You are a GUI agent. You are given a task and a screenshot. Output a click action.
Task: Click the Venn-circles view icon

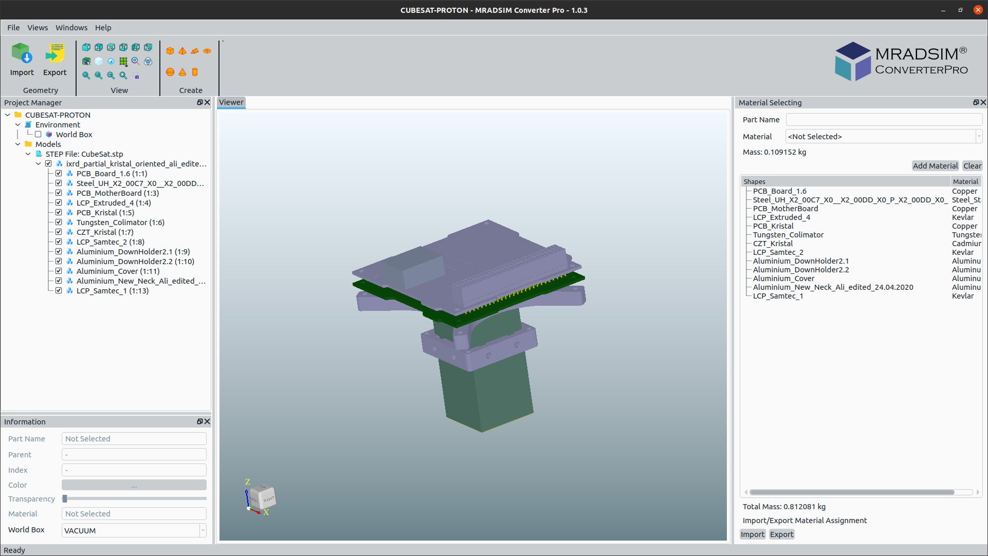(x=148, y=62)
